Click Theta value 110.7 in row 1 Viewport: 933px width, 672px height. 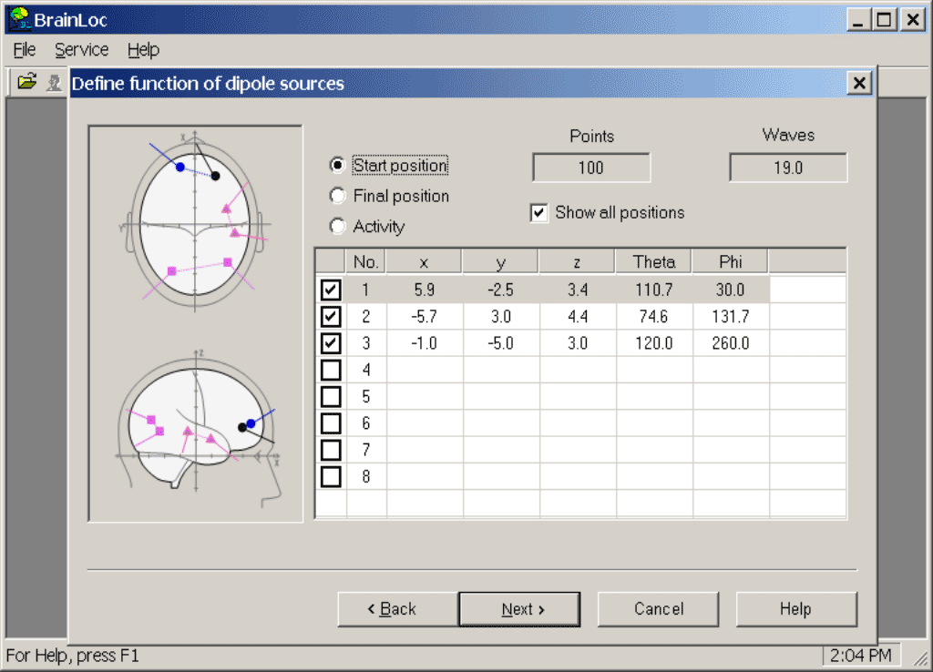coord(654,290)
